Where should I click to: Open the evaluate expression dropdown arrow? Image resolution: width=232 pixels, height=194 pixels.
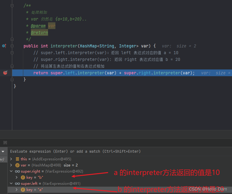coord(3,151)
